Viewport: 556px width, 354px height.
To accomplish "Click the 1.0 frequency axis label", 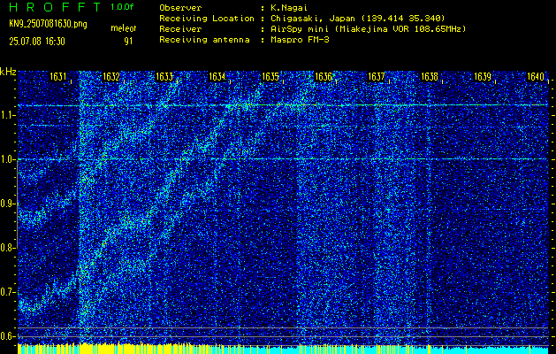I will (7, 159).
